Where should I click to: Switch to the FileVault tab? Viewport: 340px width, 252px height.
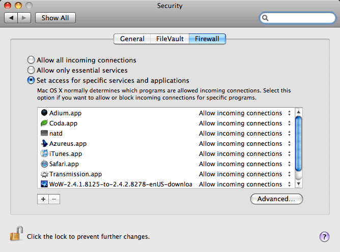(170, 39)
